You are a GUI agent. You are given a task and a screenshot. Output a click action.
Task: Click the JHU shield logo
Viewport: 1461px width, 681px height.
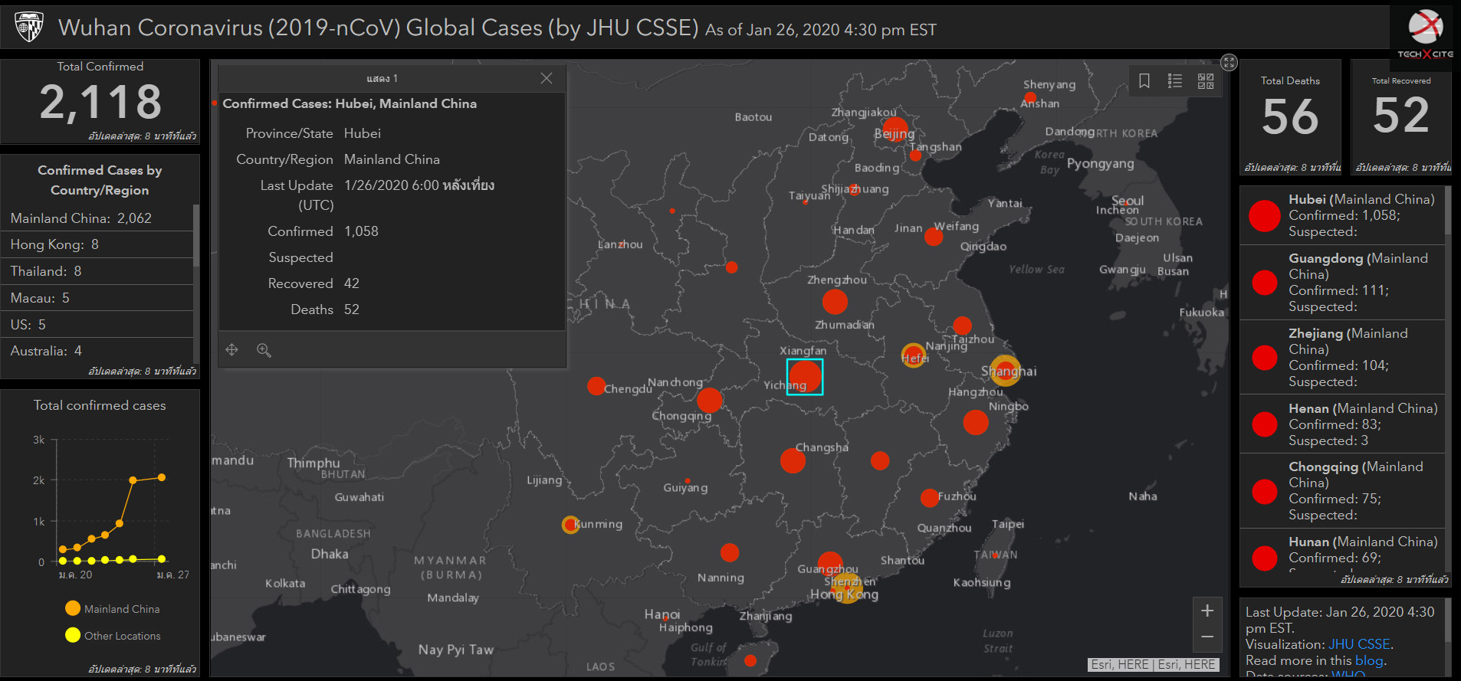[x=29, y=27]
